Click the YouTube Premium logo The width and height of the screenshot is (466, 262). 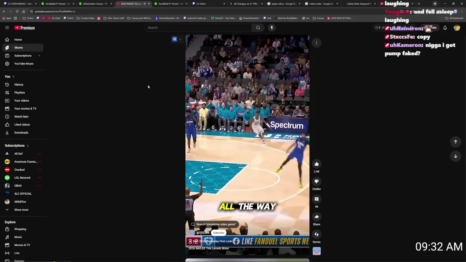point(24,28)
